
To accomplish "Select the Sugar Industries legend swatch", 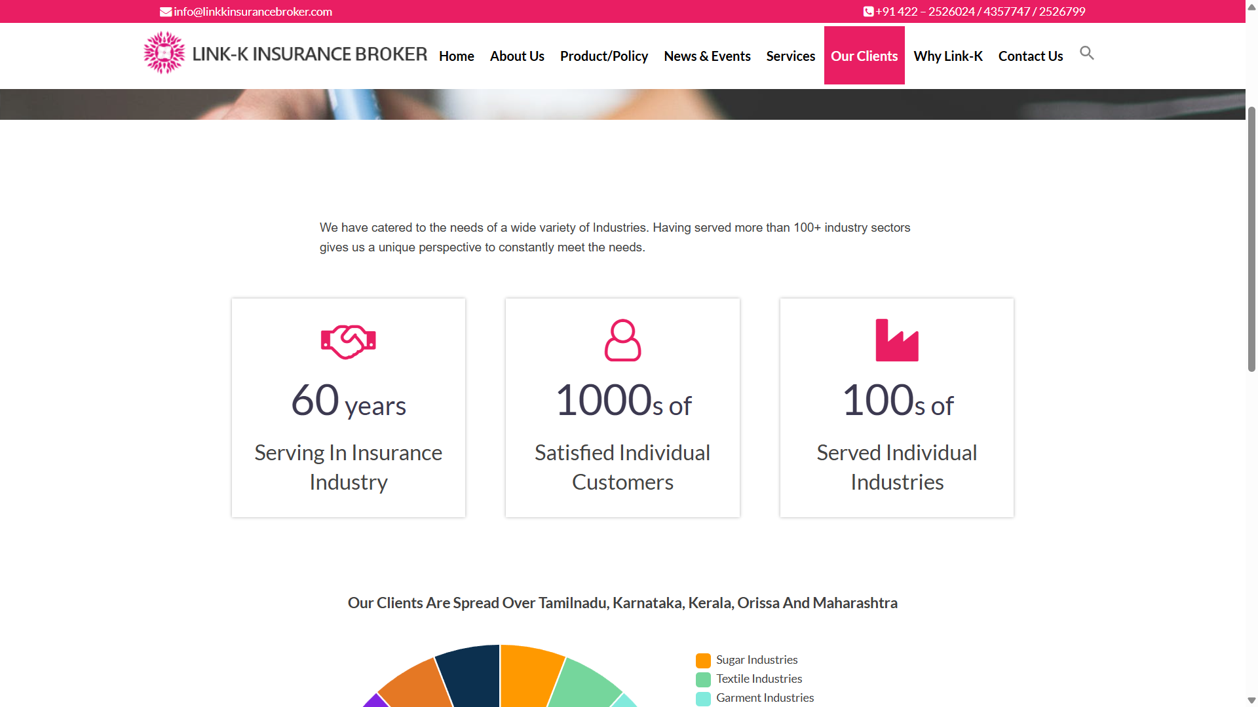I will point(704,661).
